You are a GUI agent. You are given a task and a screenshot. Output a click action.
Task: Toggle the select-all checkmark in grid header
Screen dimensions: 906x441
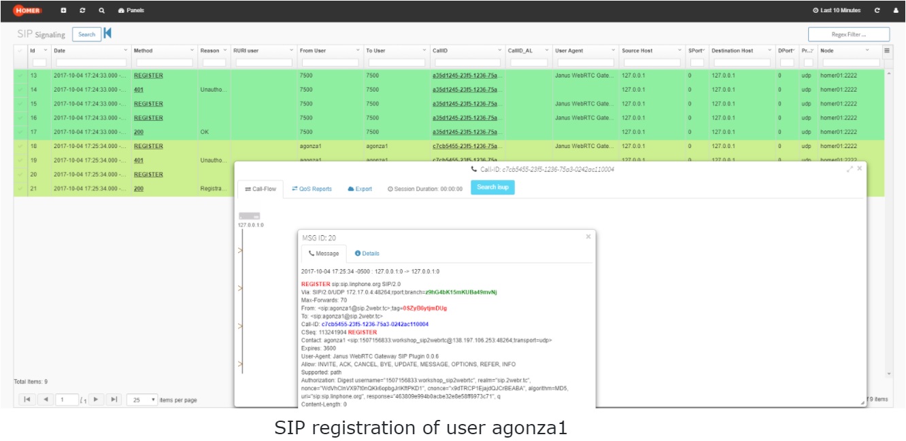(20, 51)
